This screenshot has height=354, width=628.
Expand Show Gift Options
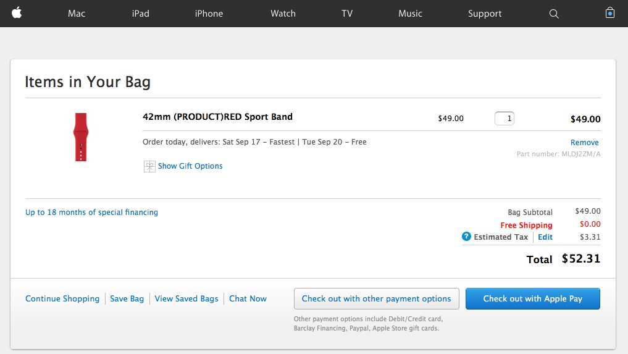(x=190, y=166)
